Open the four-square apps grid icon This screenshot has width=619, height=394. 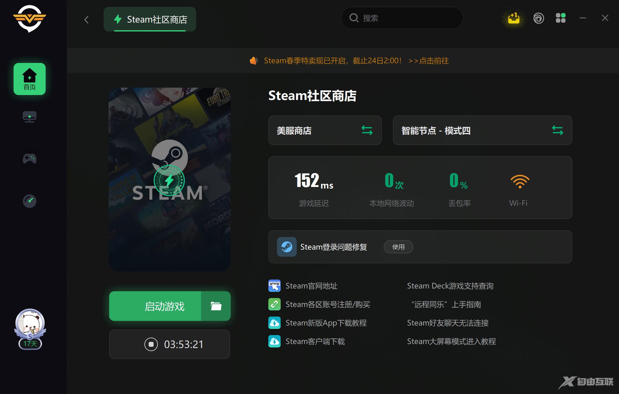click(561, 18)
